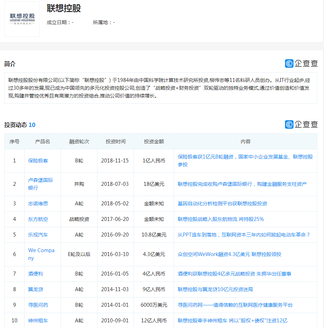Click the 4.3亿美元 amount cell

click(154, 254)
